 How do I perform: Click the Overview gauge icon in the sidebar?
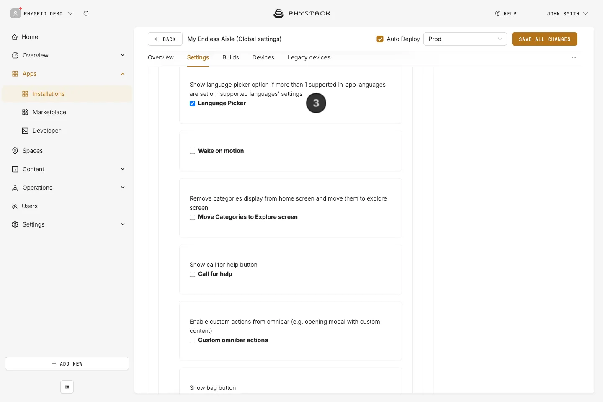[x=15, y=55]
